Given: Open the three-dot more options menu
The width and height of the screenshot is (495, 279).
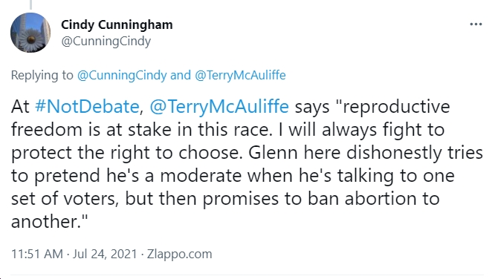Looking at the screenshot, I should [x=476, y=24].
